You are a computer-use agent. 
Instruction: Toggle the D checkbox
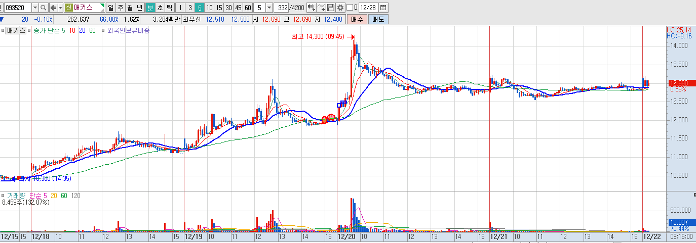point(350,8)
